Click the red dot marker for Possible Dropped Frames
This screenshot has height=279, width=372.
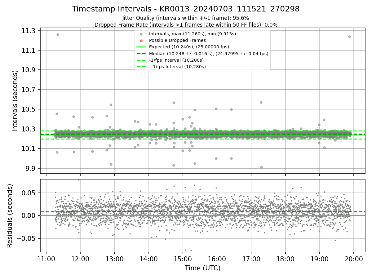tap(141, 41)
